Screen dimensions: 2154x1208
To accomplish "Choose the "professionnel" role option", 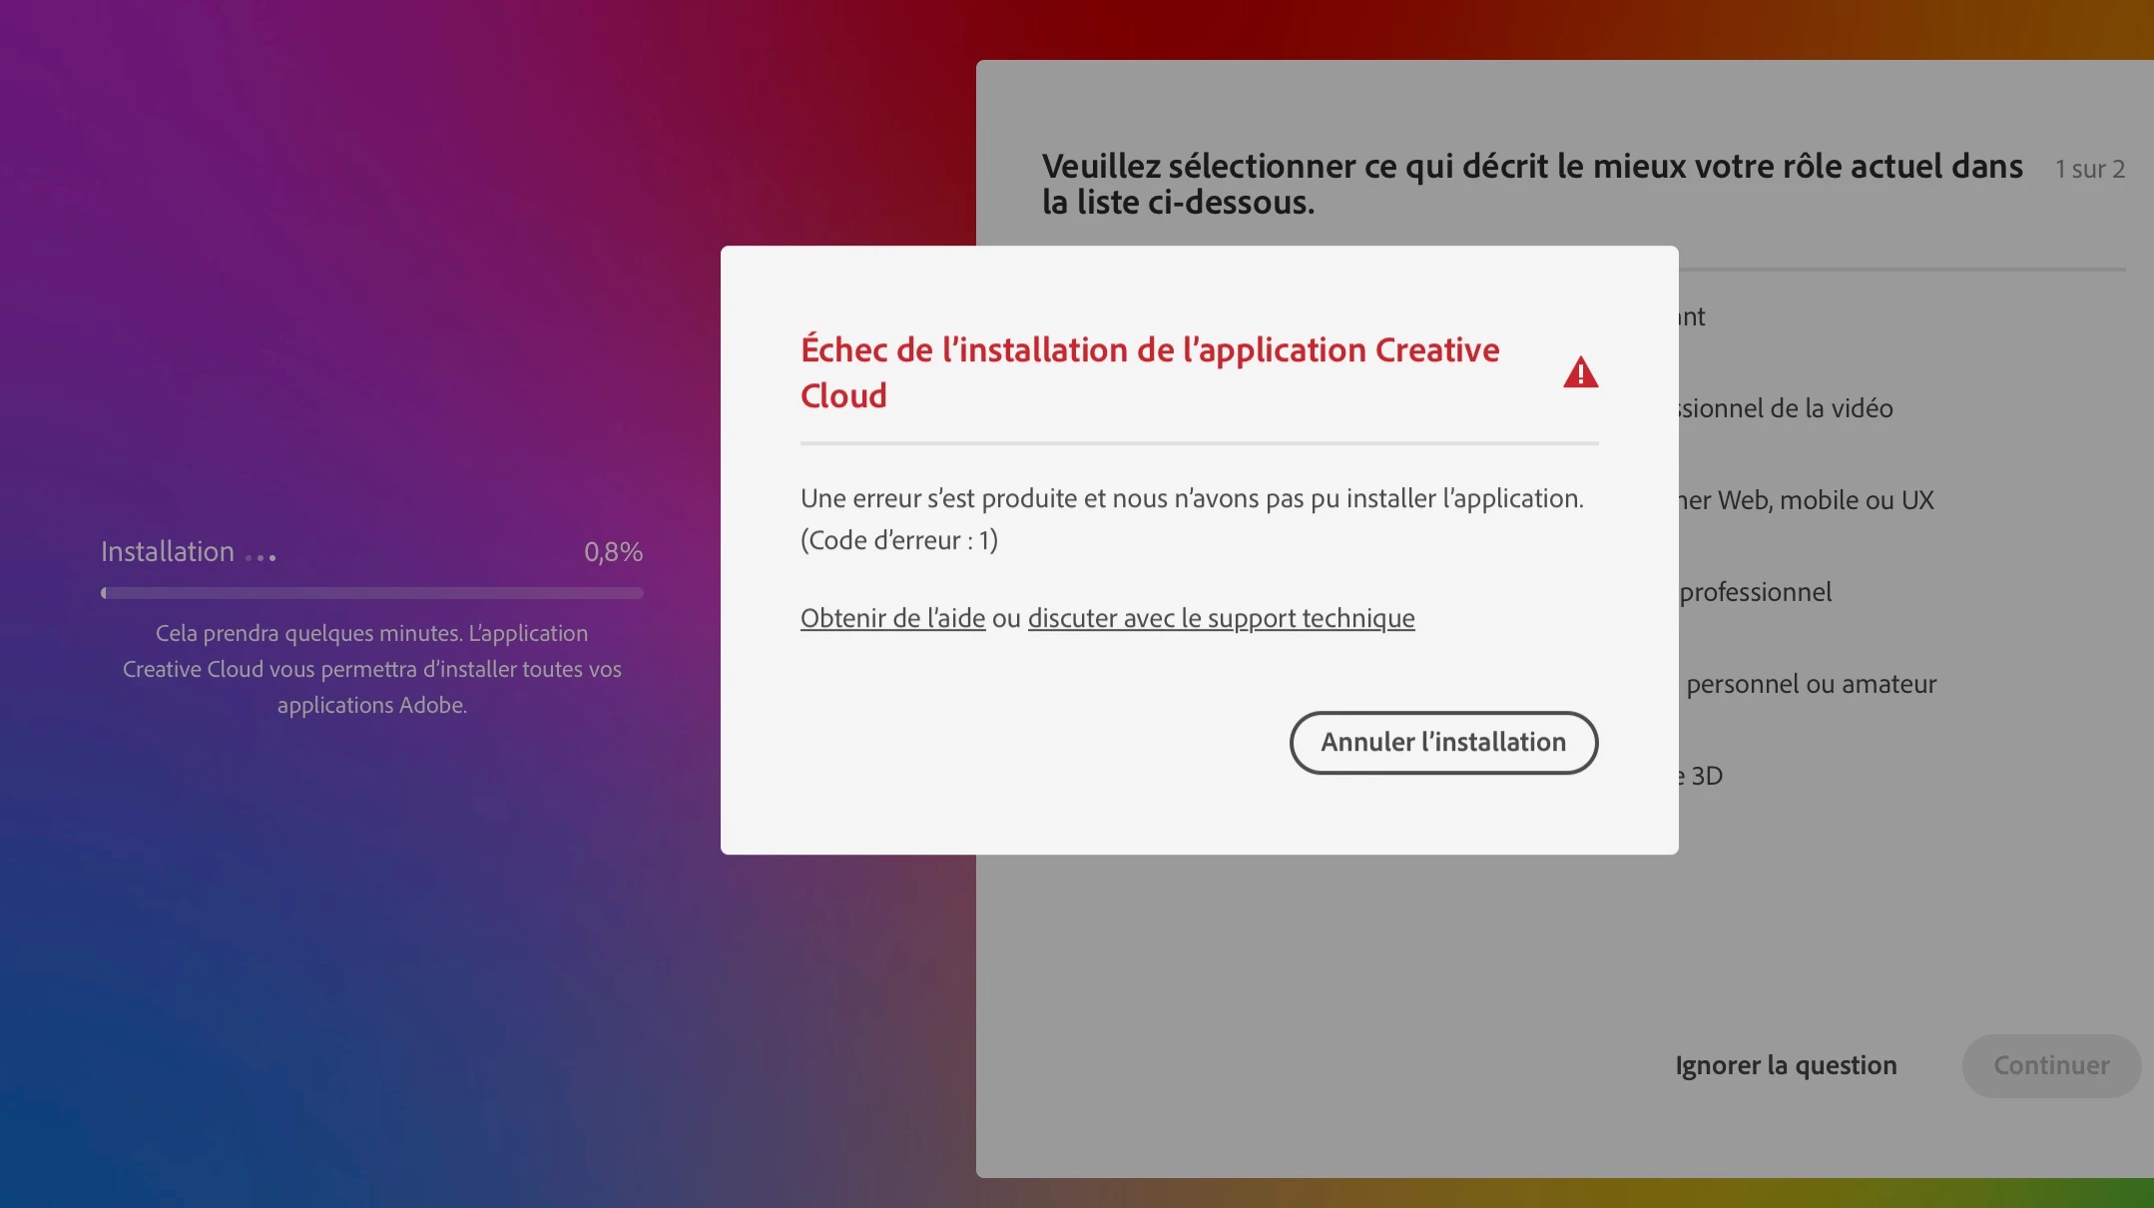I will point(1756,592).
